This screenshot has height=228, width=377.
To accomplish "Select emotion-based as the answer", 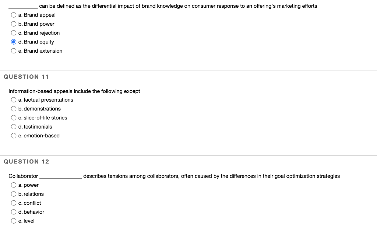I will (x=14, y=136).
